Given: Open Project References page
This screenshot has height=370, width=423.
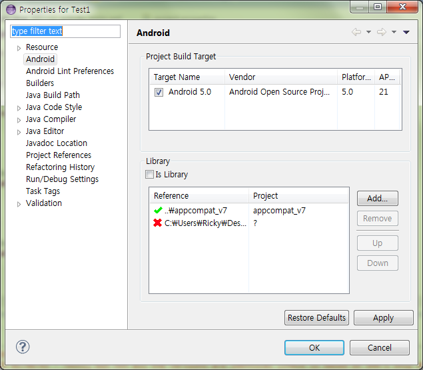Looking at the screenshot, I should [59, 155].
